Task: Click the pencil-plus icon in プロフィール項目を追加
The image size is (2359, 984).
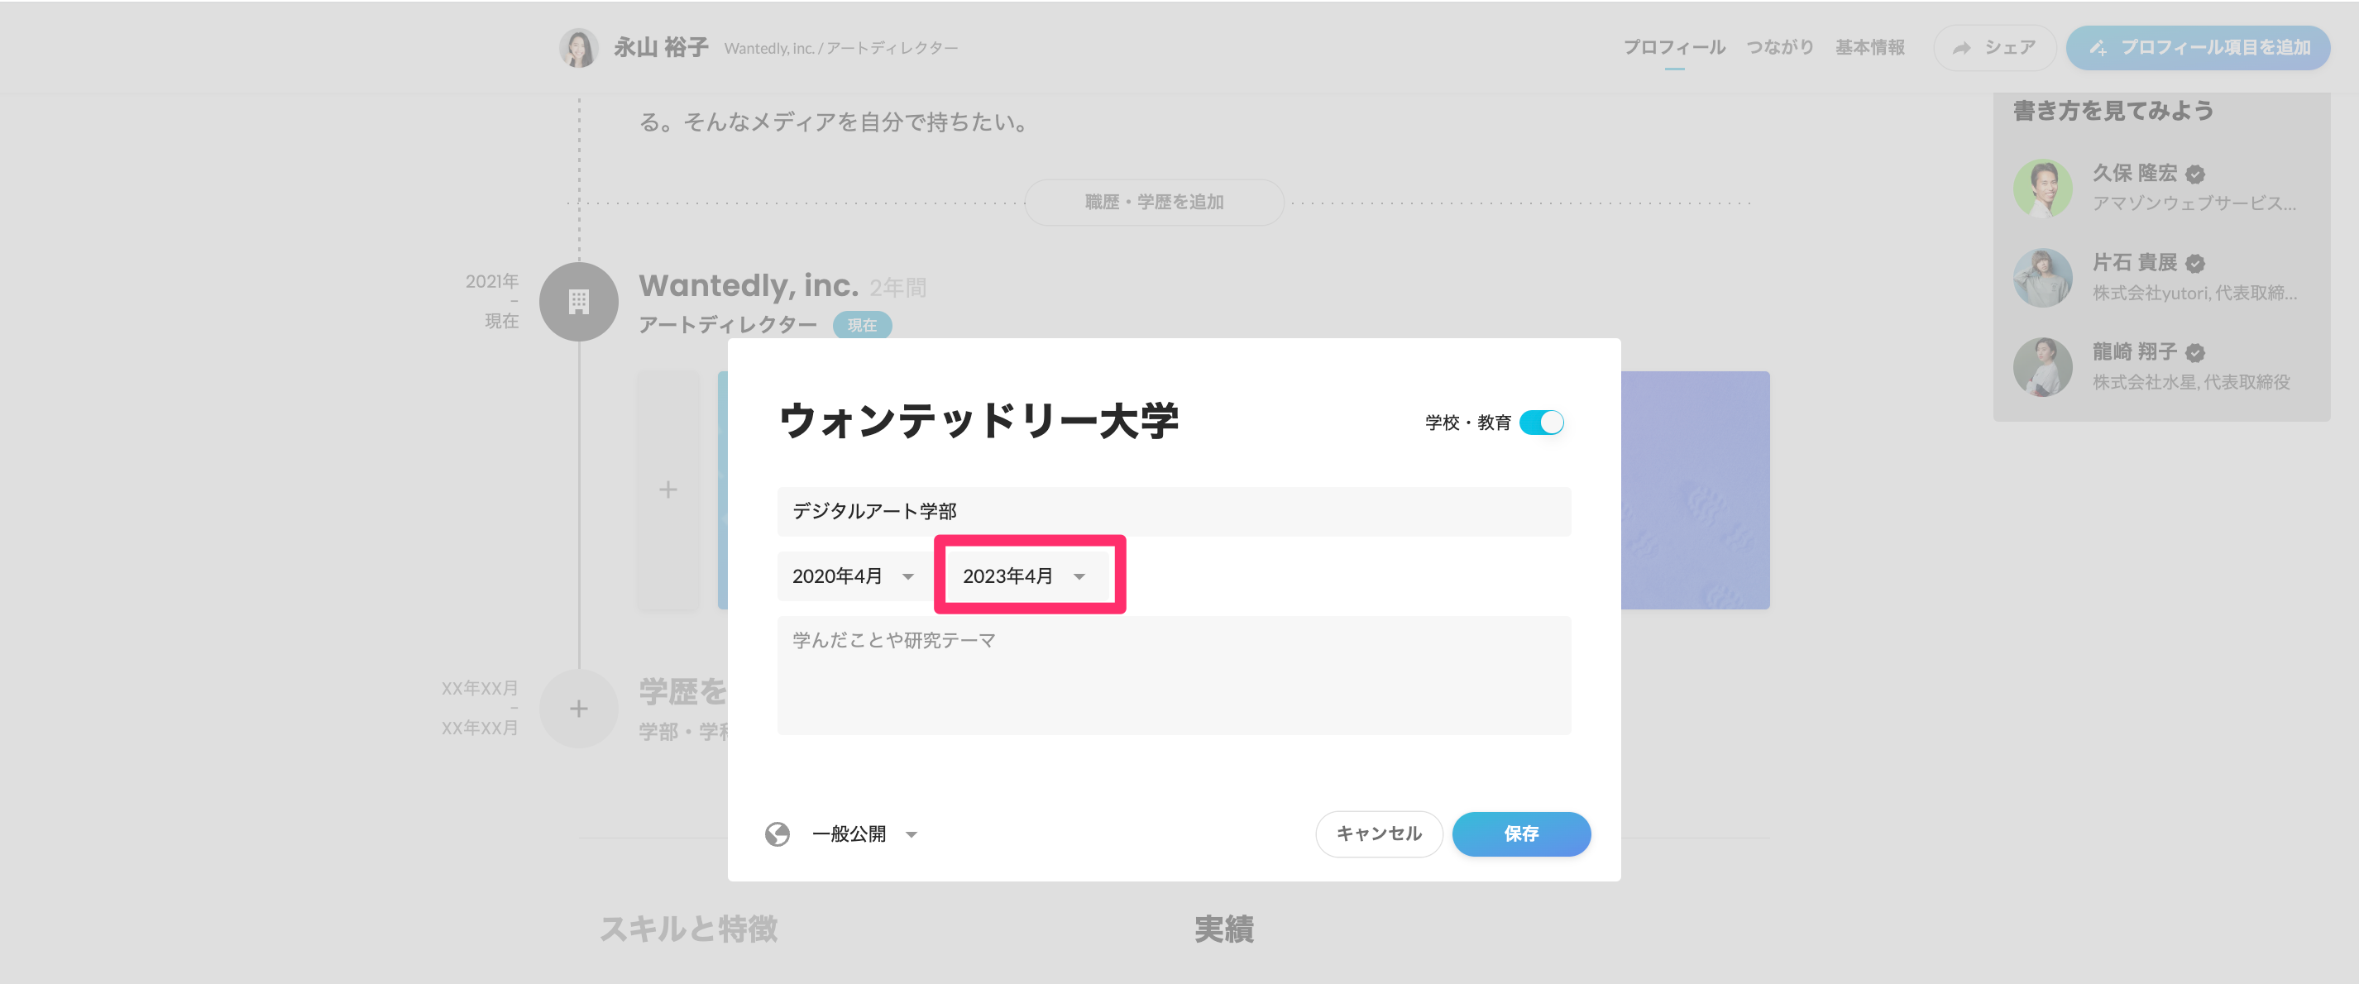Action: pyautogui.click(x=2097, y=48)
